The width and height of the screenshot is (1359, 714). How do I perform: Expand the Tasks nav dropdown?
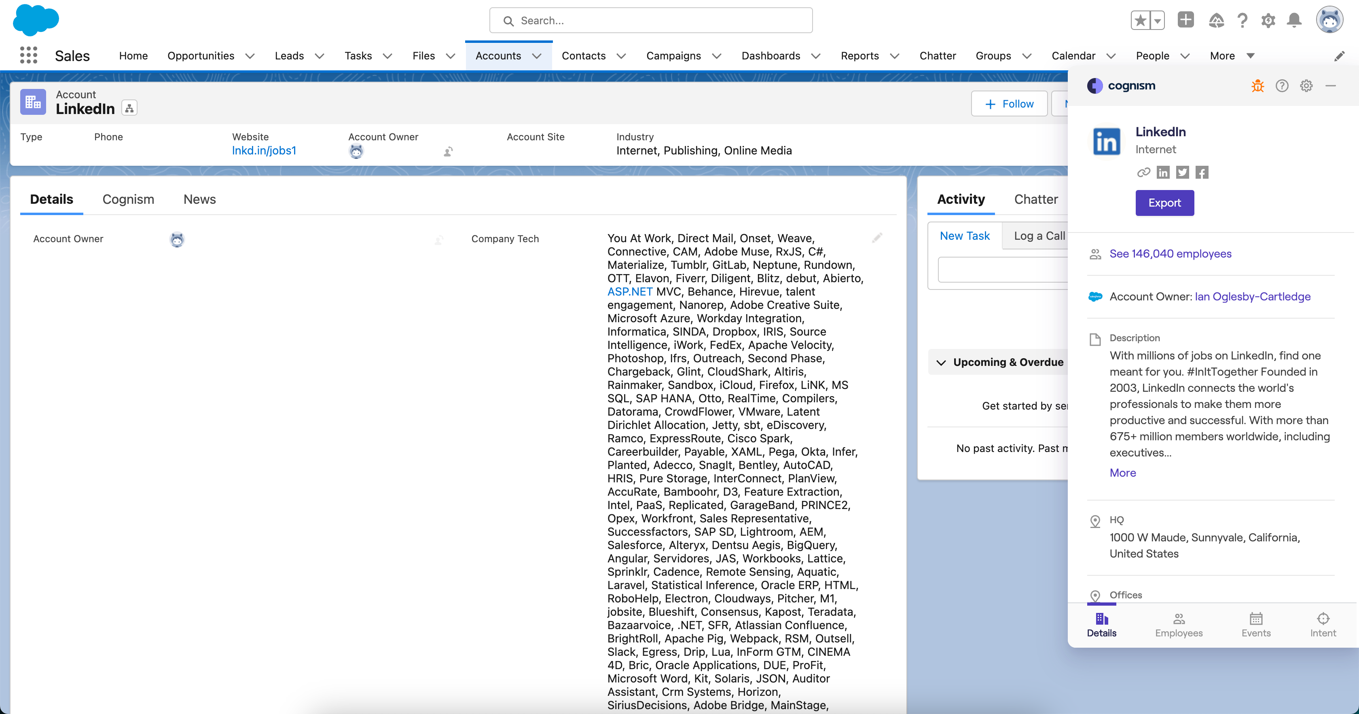(387, 56)
